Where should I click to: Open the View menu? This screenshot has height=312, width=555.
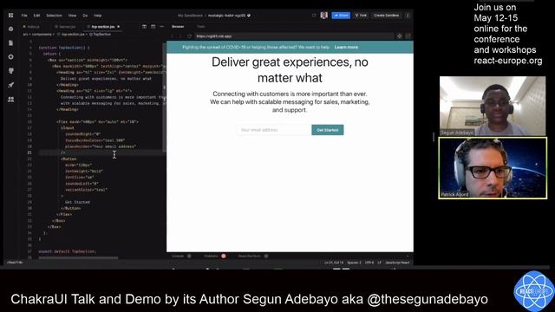72,16
